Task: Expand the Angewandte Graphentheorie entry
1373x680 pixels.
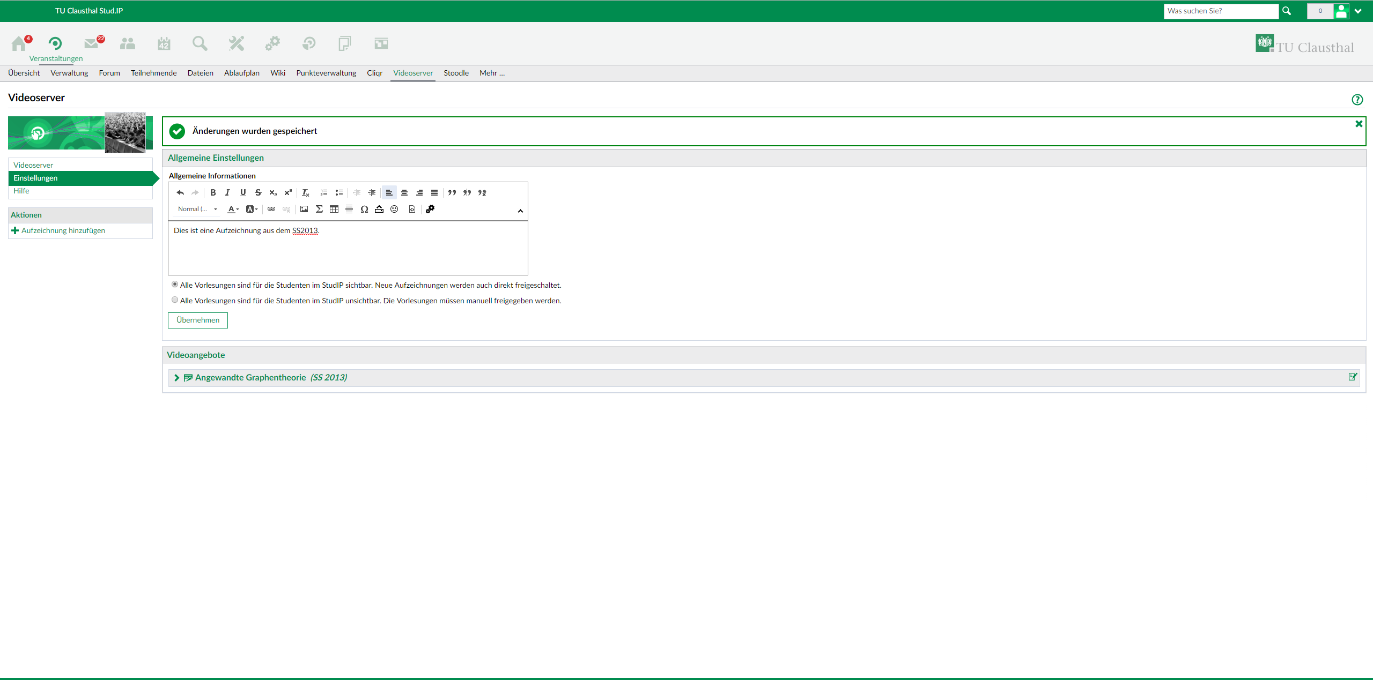Action: [x=176, y=378]
